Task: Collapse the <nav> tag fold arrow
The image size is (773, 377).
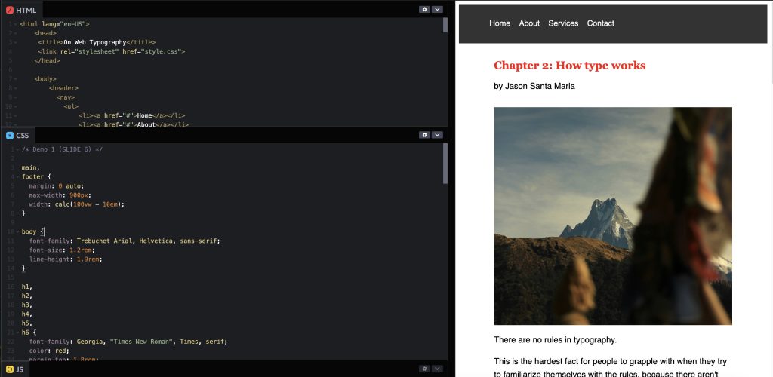Action: (x=17, y=97)
